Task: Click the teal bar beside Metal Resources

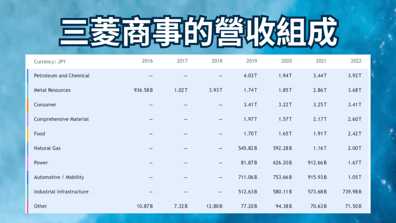Action: coord(27,90)
